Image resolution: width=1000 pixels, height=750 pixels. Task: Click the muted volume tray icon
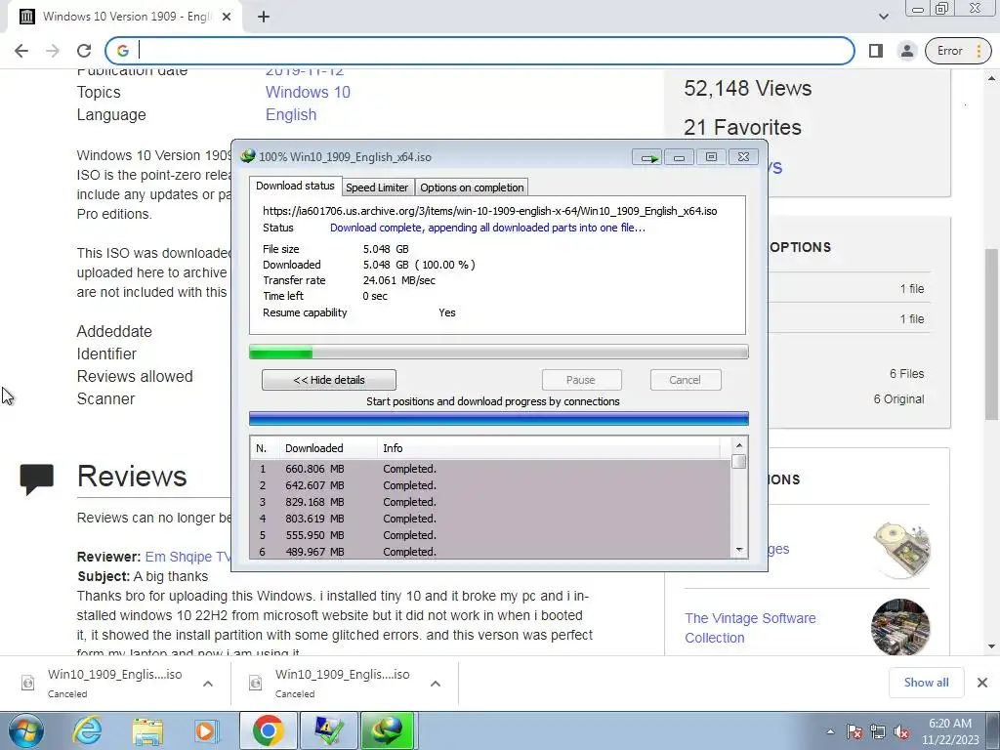click(901, 731)
